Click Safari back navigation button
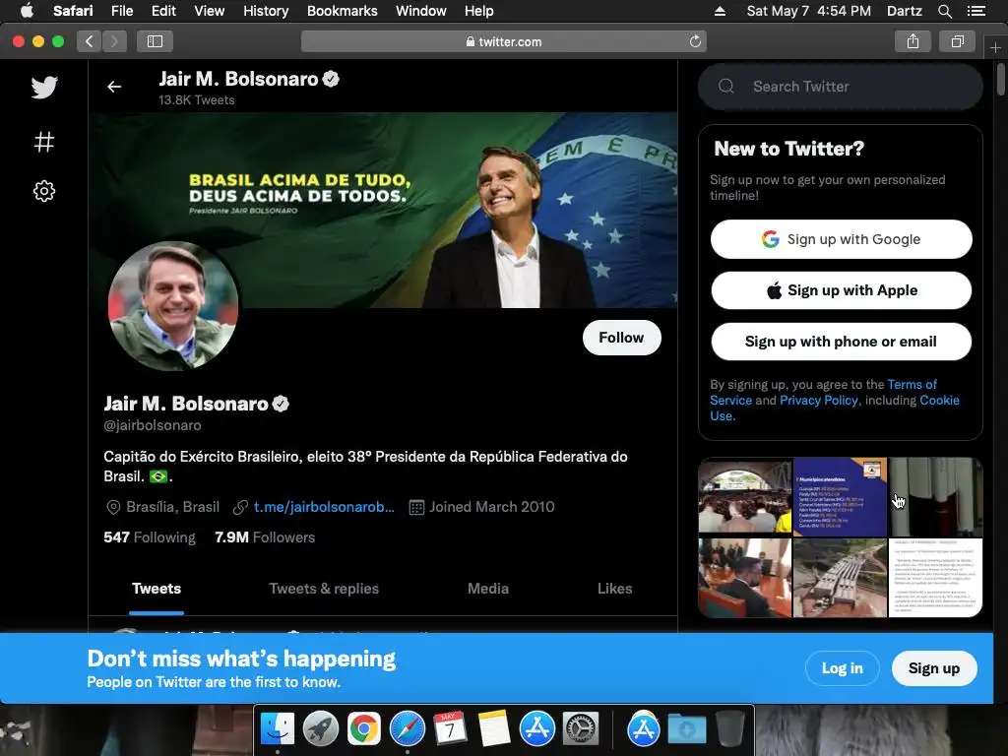 point(90,41)
